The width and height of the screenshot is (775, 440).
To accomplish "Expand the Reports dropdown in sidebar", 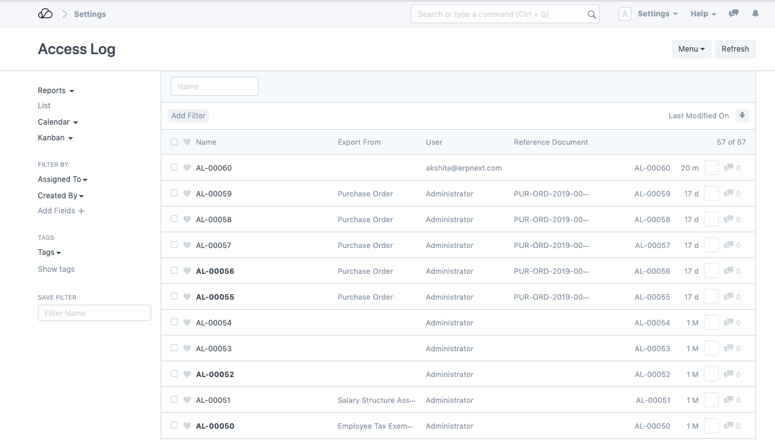I will tap(55, 91).
